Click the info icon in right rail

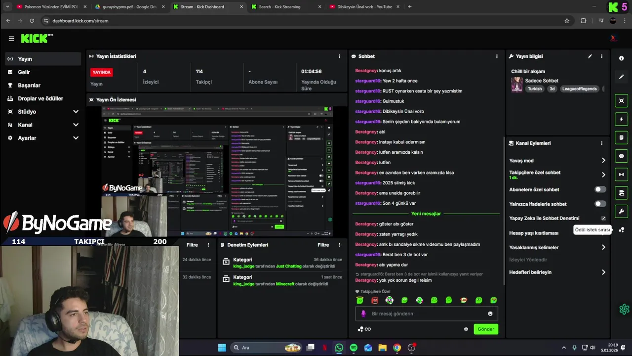tap(621, 58)
